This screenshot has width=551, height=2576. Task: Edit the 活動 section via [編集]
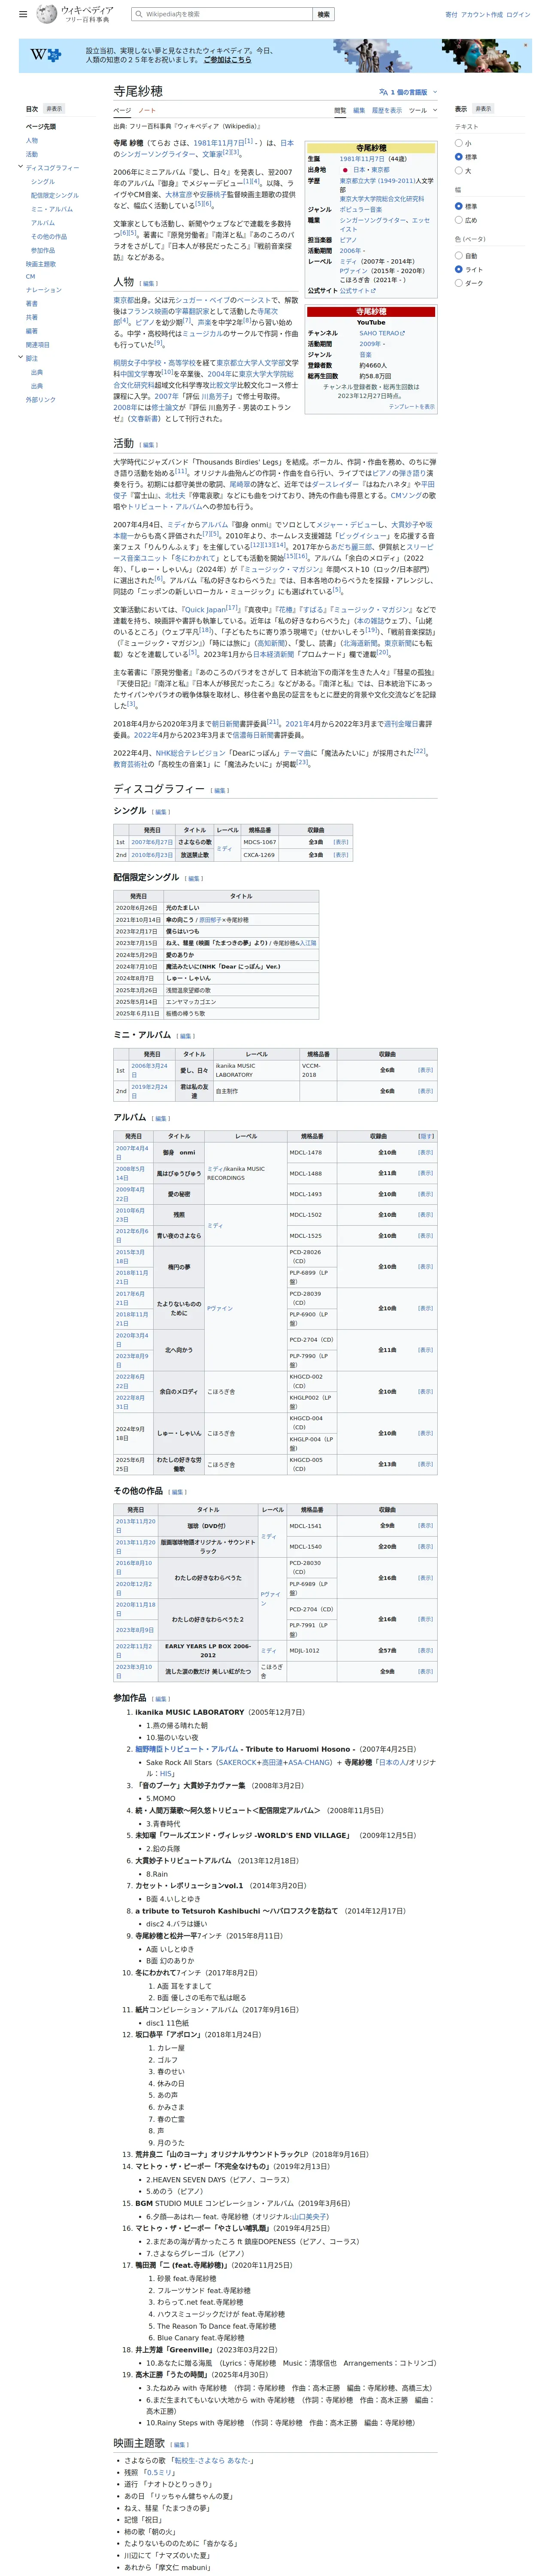click(x=148, y=445)
